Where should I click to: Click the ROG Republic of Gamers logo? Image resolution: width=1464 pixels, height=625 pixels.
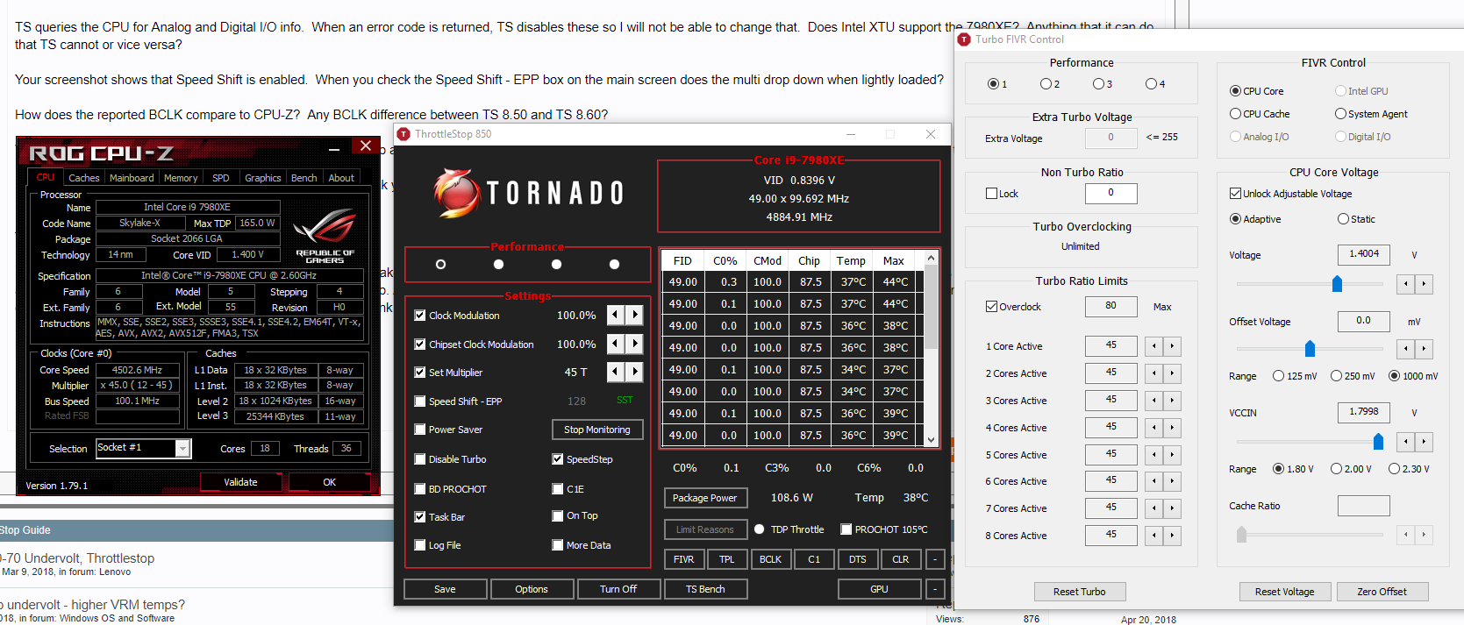point(325,236)
